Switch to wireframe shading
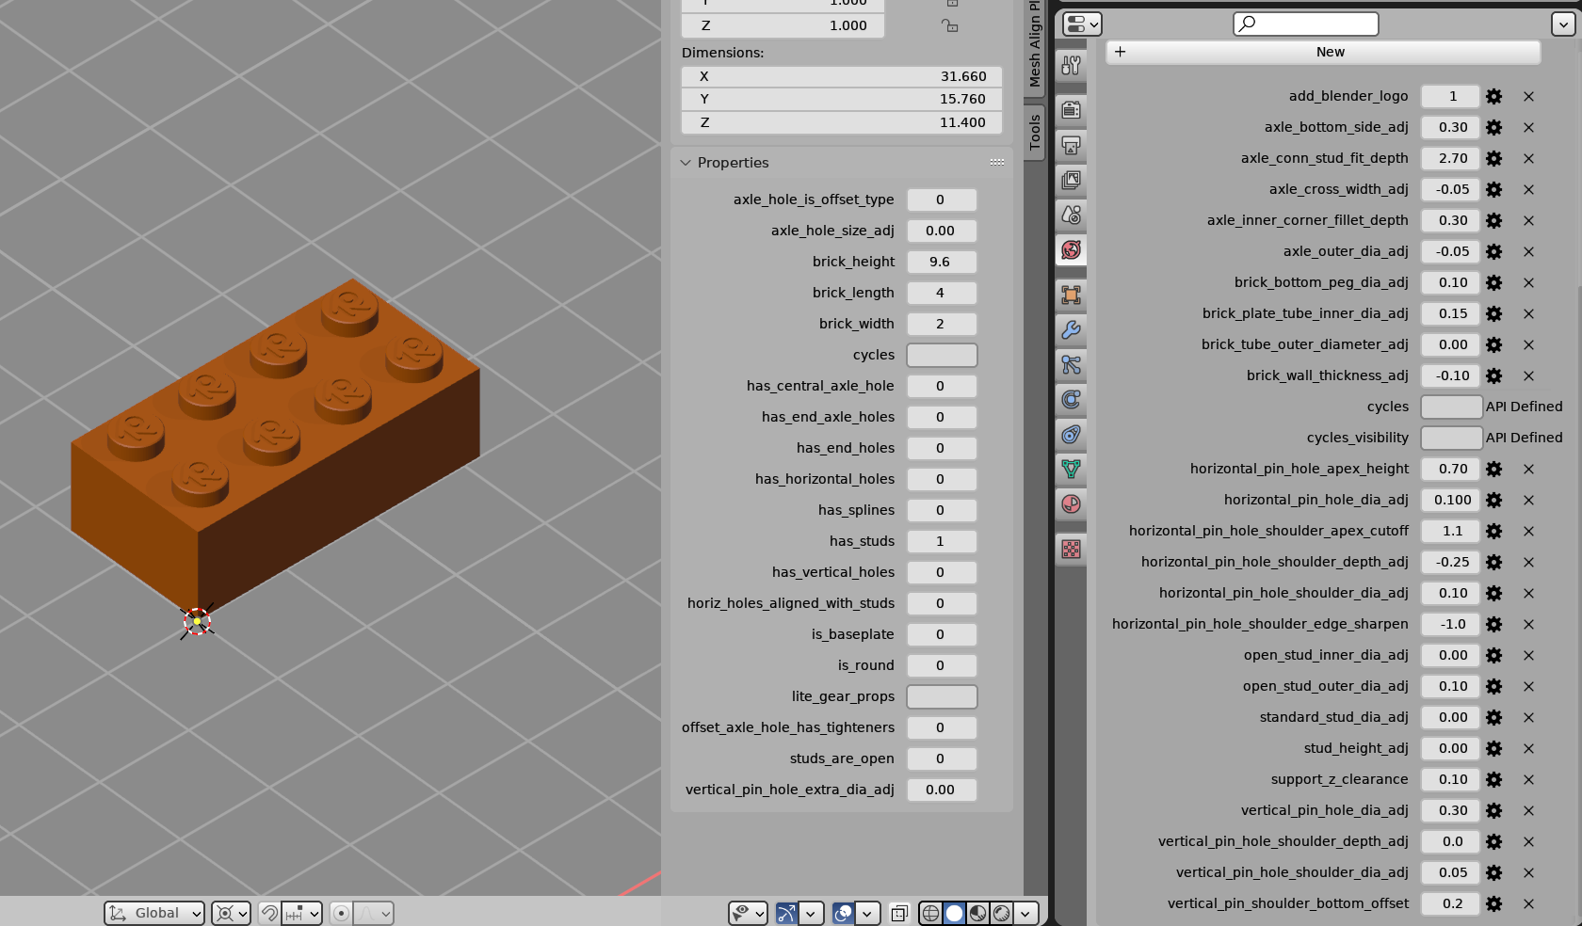 (930, 913)
